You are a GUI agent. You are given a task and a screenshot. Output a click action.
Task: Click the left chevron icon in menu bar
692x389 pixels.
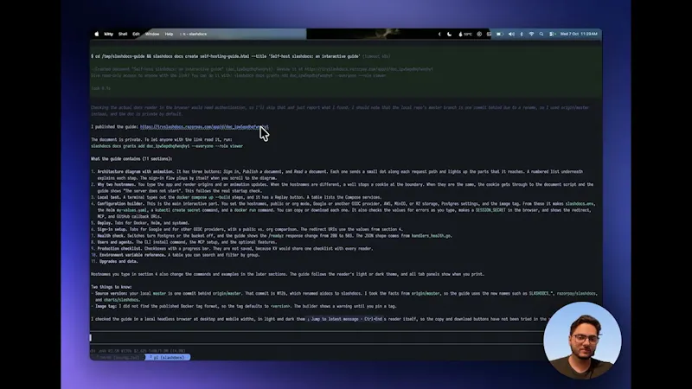439,34
